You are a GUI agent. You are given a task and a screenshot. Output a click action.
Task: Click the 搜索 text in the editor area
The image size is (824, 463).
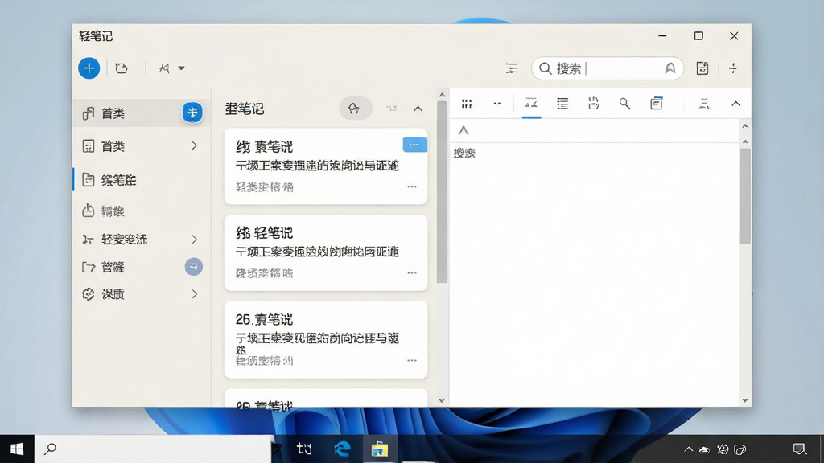coord(464,154)
